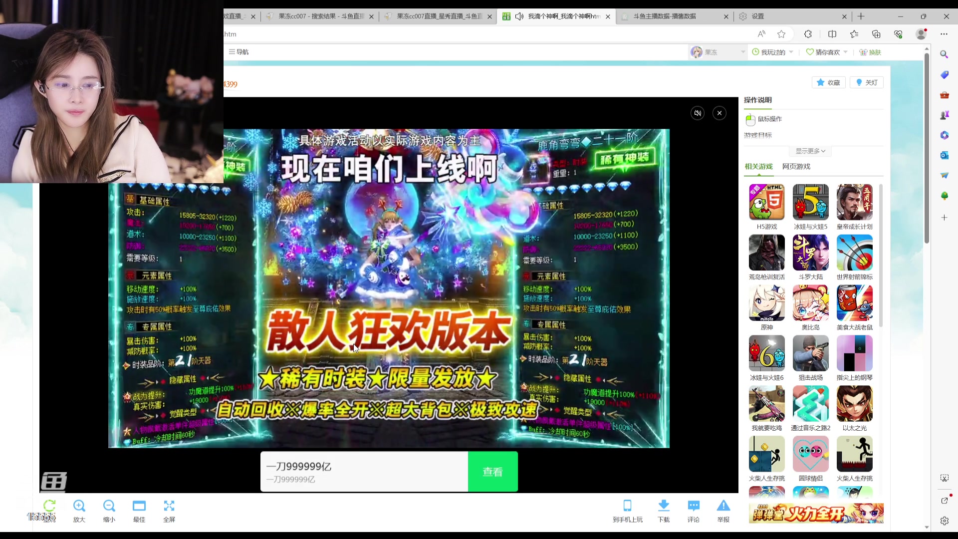Toggle the 关灯 lights-off button

[867, 82]
